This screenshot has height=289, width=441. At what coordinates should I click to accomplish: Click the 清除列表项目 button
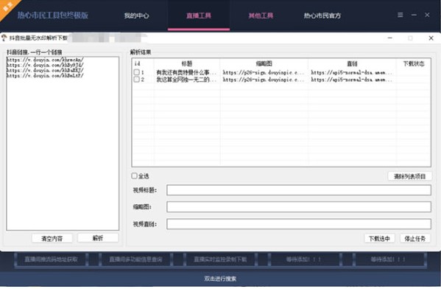tap(409, 176)
